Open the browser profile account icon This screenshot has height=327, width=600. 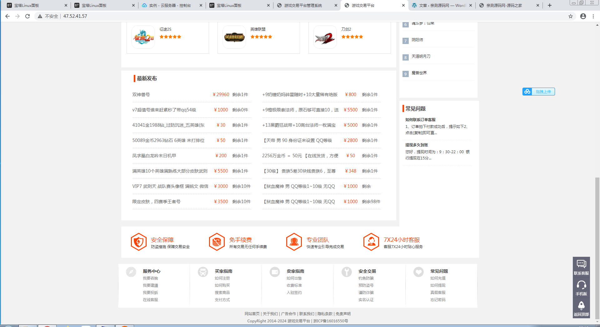tap(583, 16)
